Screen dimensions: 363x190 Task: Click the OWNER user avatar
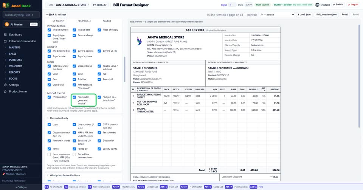coord(317,5)
